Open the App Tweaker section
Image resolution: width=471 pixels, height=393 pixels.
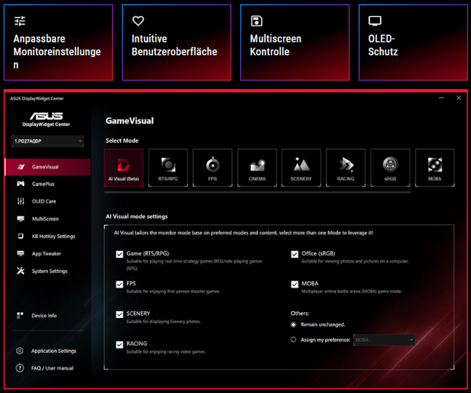(47, 252)
